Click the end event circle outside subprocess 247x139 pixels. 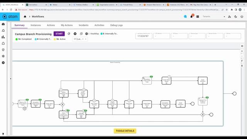(x=235, y=93)
